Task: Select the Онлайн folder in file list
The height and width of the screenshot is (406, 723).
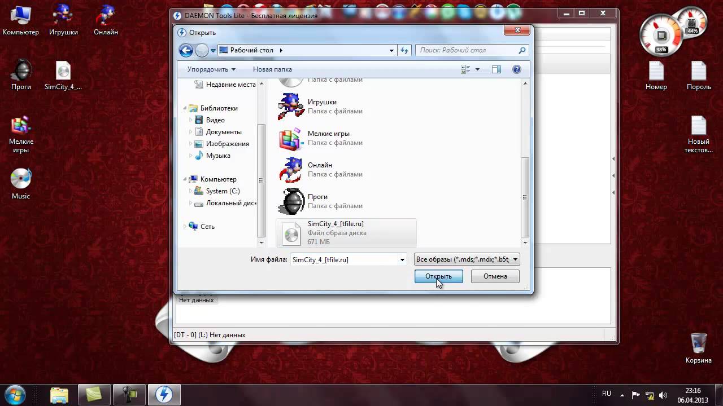Action: pyautogui.click(x=347, y=170)
